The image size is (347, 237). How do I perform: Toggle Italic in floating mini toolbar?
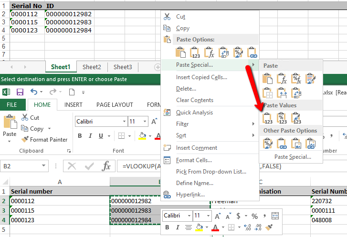178,227
